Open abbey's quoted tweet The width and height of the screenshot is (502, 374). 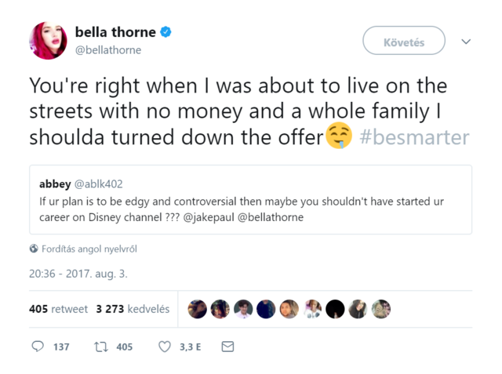click(251, 200)
